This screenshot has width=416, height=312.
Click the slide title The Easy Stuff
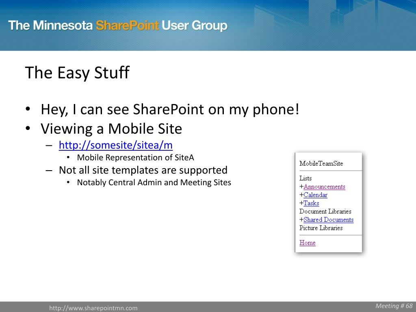pos(77,73)
